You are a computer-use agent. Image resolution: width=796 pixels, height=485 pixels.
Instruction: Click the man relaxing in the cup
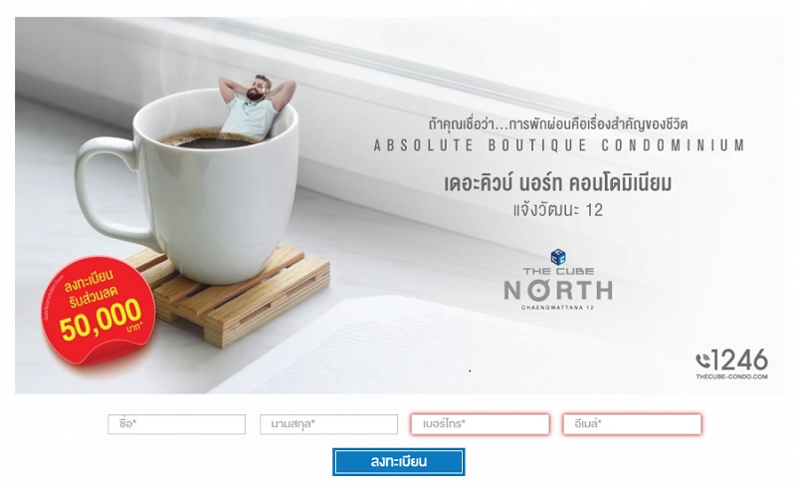click(x=256, y=107)
